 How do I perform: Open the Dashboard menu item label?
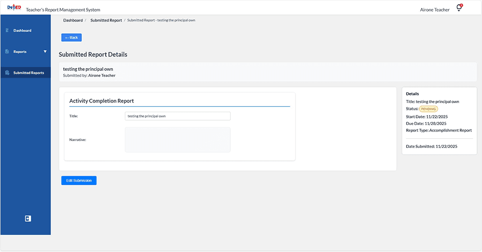(22, 31)
